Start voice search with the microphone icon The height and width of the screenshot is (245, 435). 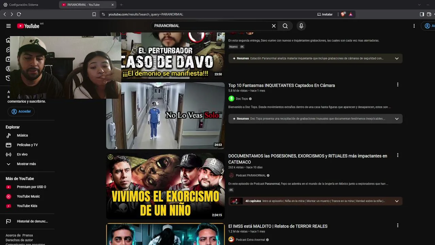[x=301, y=26]
